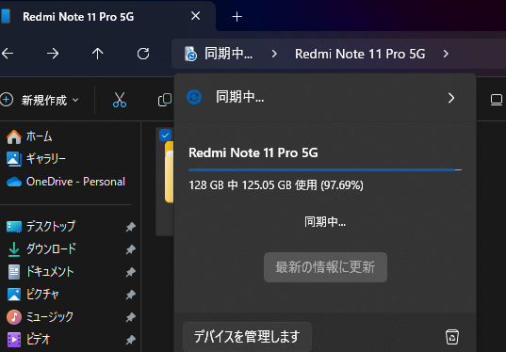Navigate back with left arrow
The width and height of the screenshot is (506, 352).
(8, 54)
